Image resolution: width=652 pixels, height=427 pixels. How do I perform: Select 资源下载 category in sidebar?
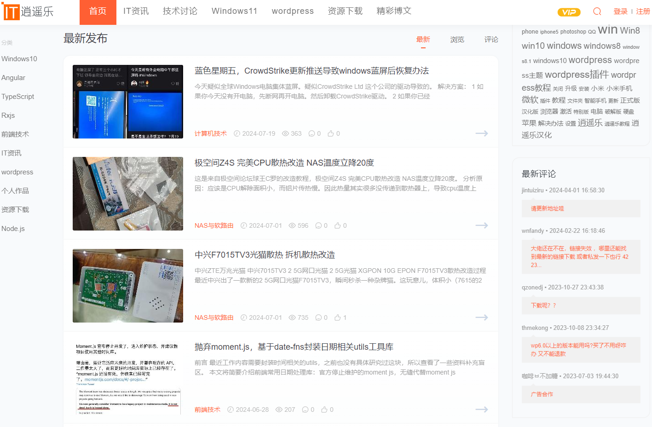(x=15, y=210)
